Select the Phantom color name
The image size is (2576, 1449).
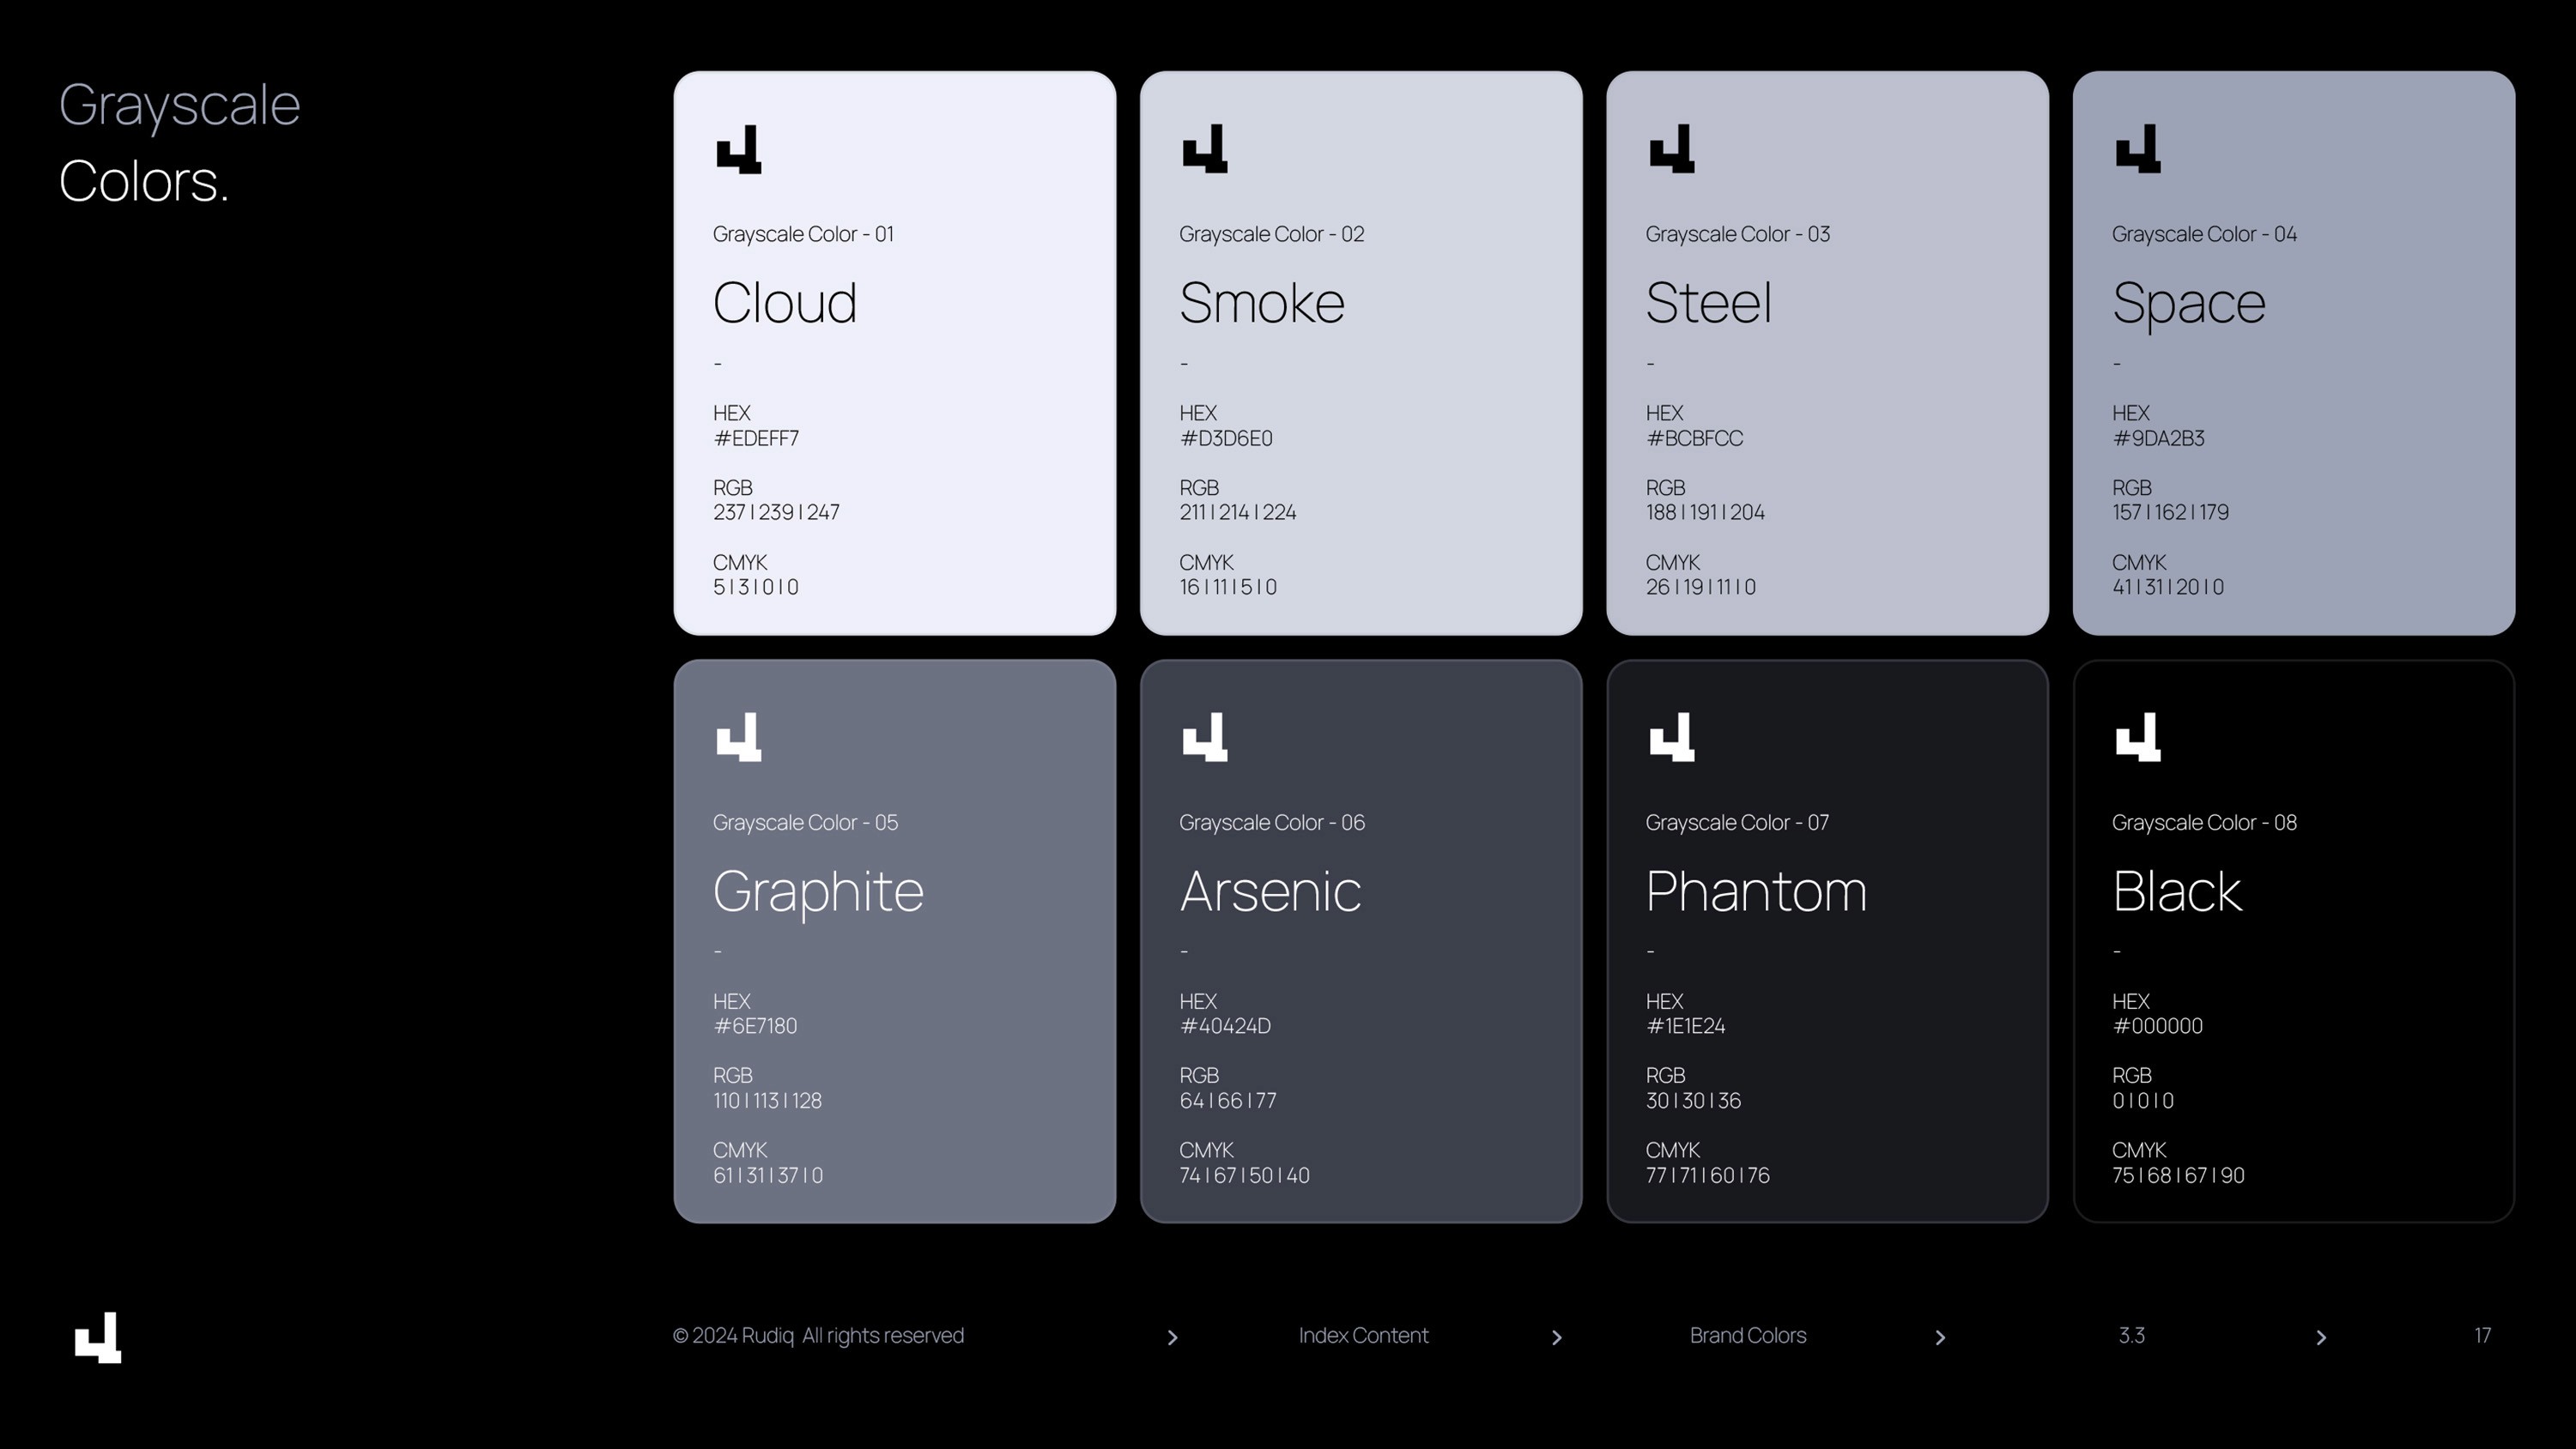coord(1756,891)
